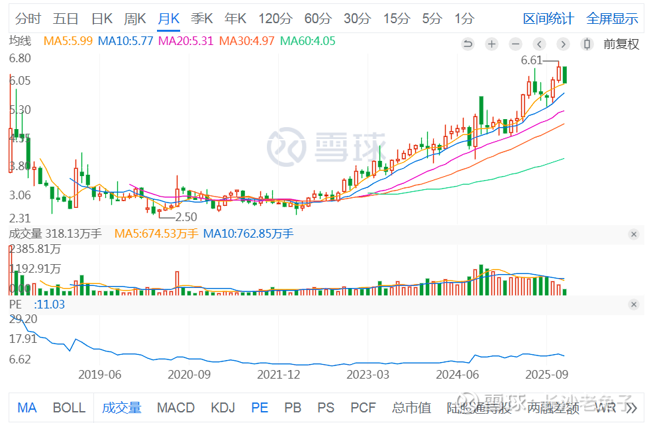Toggle the 成交量 indicator button
The height and width of the screenshot is (423, 653).
coord(122,408)
